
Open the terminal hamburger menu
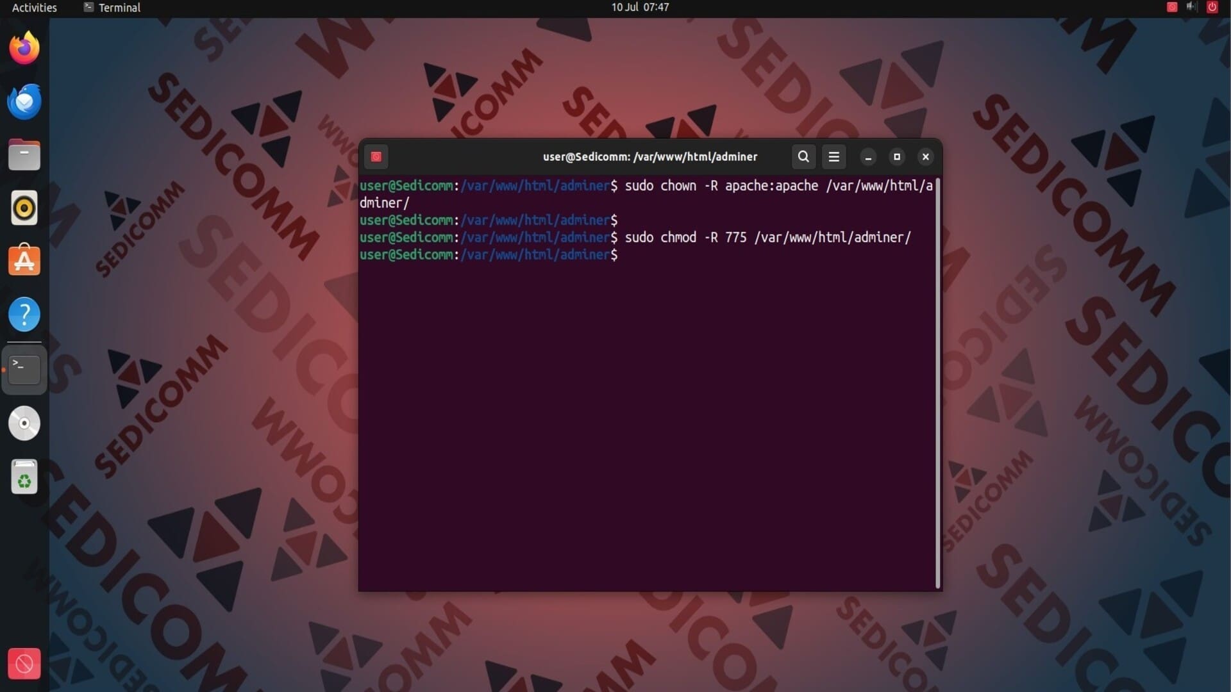click(x=833, y=156)
